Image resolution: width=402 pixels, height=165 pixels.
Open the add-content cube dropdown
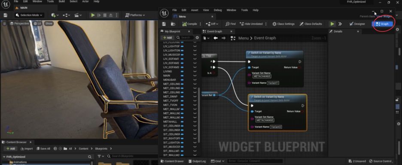[x=55, y=15]
